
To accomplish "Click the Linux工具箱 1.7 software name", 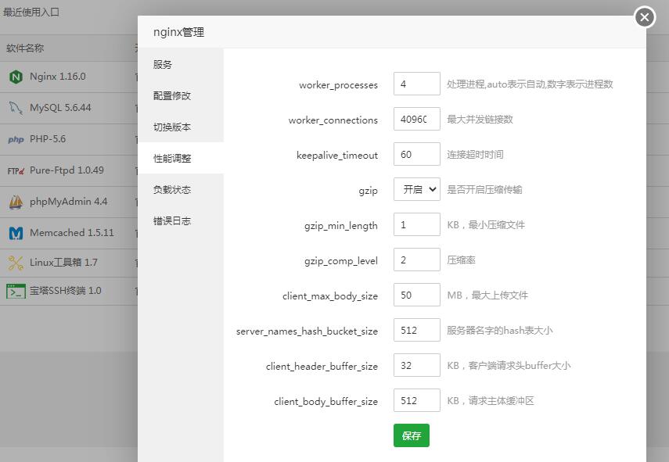I will 63,263.
